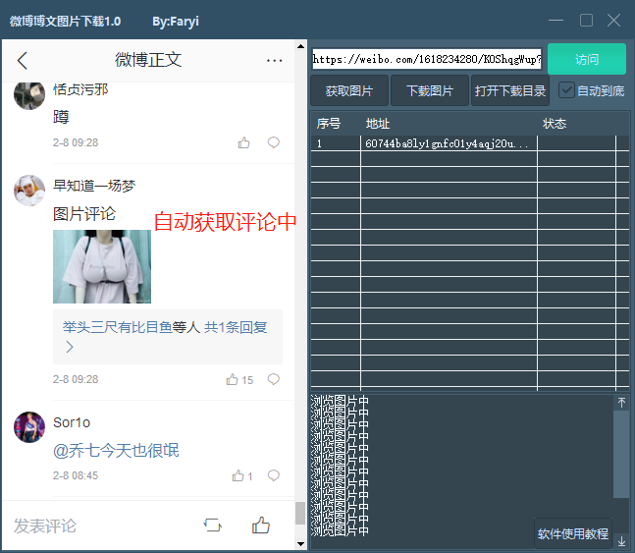This screenshot has width=635, height=553.
Task: Click the 蹲 comment text
Action: (61, 117)
